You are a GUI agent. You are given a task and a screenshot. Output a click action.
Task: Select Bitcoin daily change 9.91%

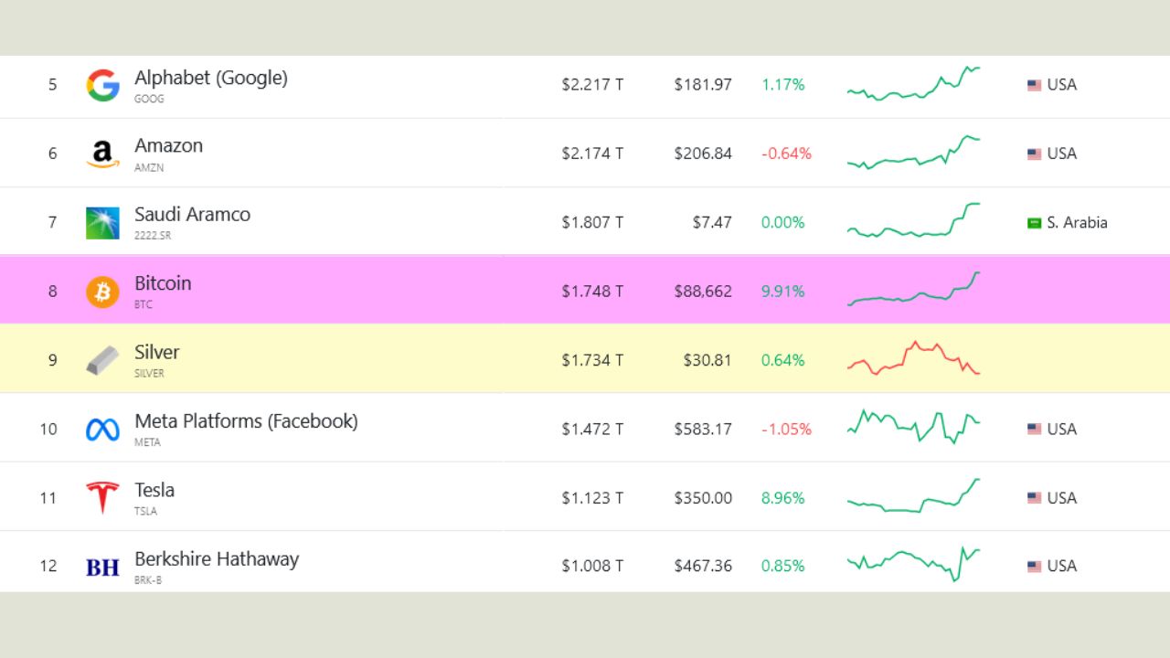pyautogui.click(x=783, y=292)
